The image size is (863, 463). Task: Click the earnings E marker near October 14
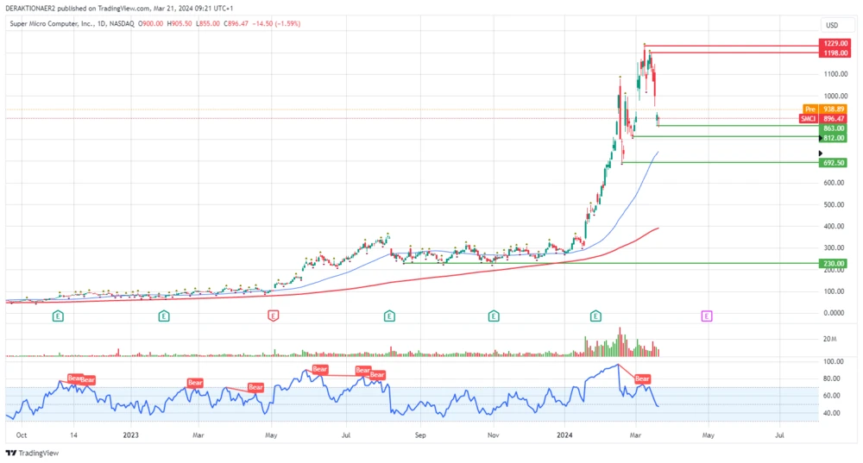[58, 316]
